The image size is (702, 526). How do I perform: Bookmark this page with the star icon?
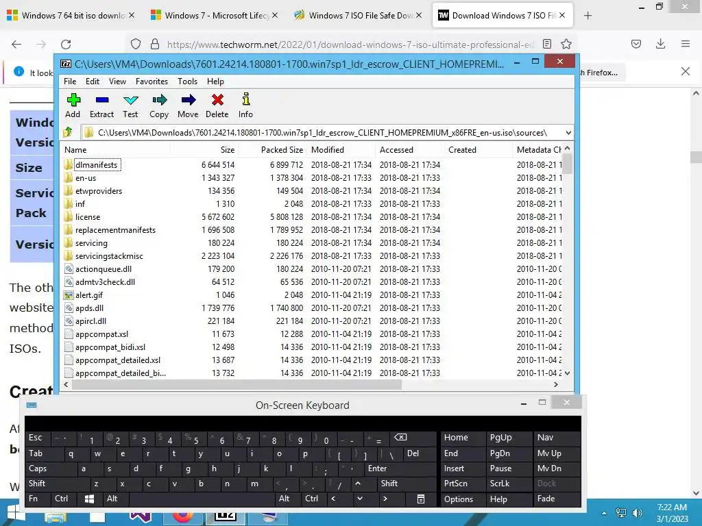coord(566,44)
